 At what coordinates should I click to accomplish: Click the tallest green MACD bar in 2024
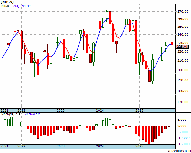click(106, 122)
